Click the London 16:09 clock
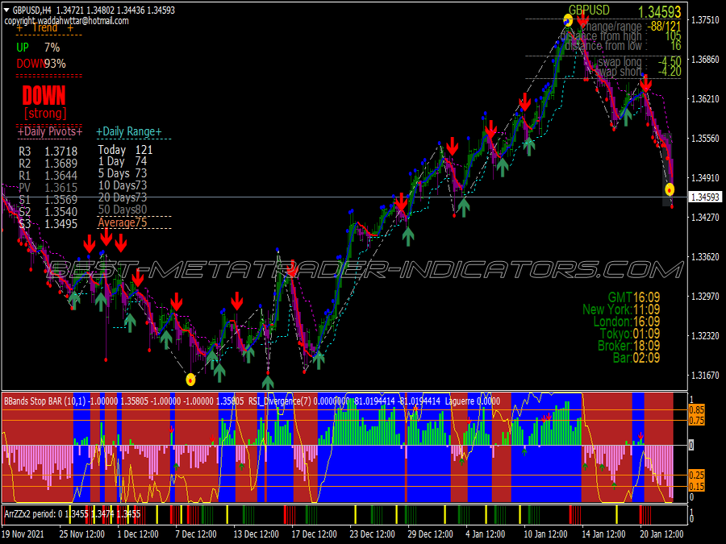Screen dimensions: 726x544 pyautogui.click(x=627, y=321)
